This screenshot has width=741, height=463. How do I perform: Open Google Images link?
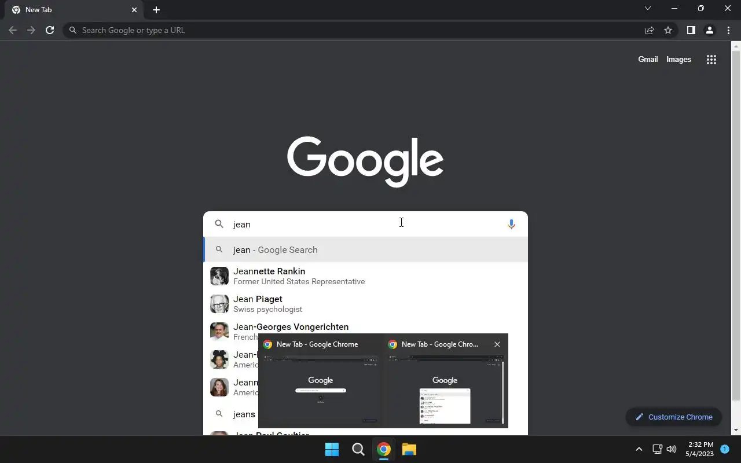coord(678,59)
